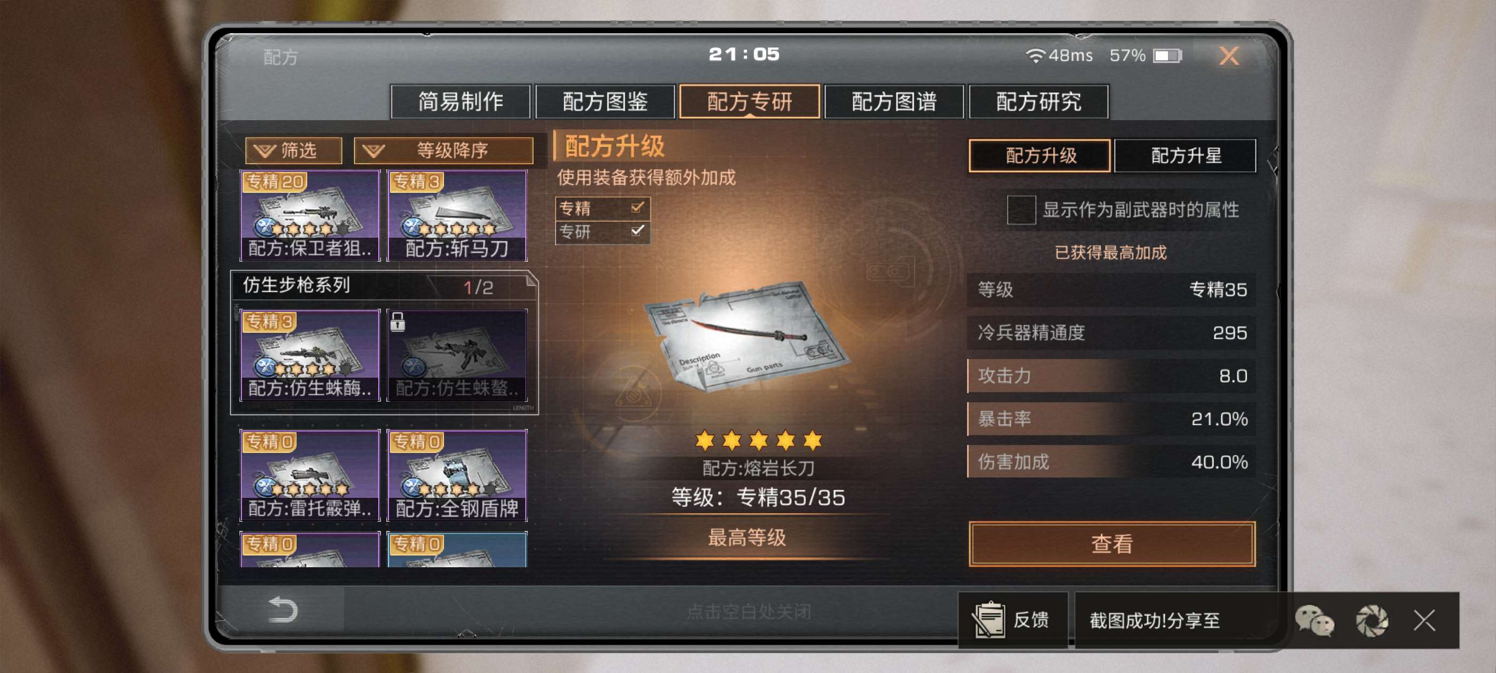1496x673 pixels.
Task: Toggle the 专研 checkbox
Action: 637,231
